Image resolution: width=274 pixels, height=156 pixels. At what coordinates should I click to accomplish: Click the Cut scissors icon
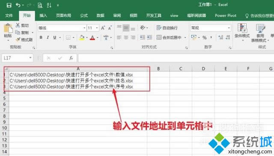18,25
